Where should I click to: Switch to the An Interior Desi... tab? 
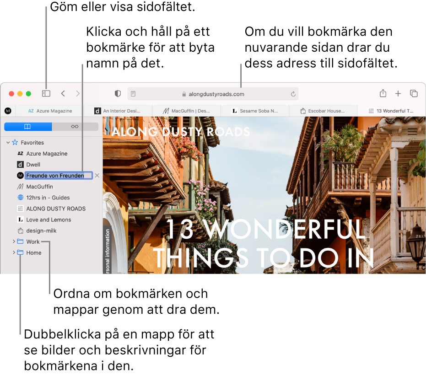(x=118, y=111)
